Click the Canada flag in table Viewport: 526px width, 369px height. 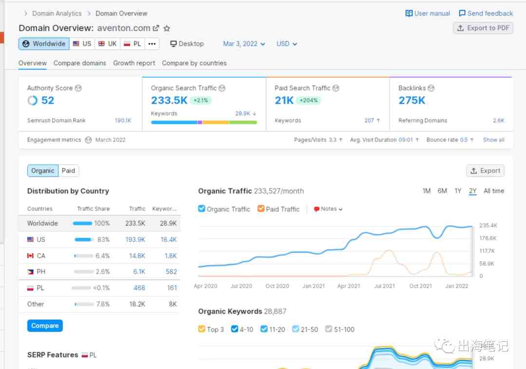pos(31,256)
